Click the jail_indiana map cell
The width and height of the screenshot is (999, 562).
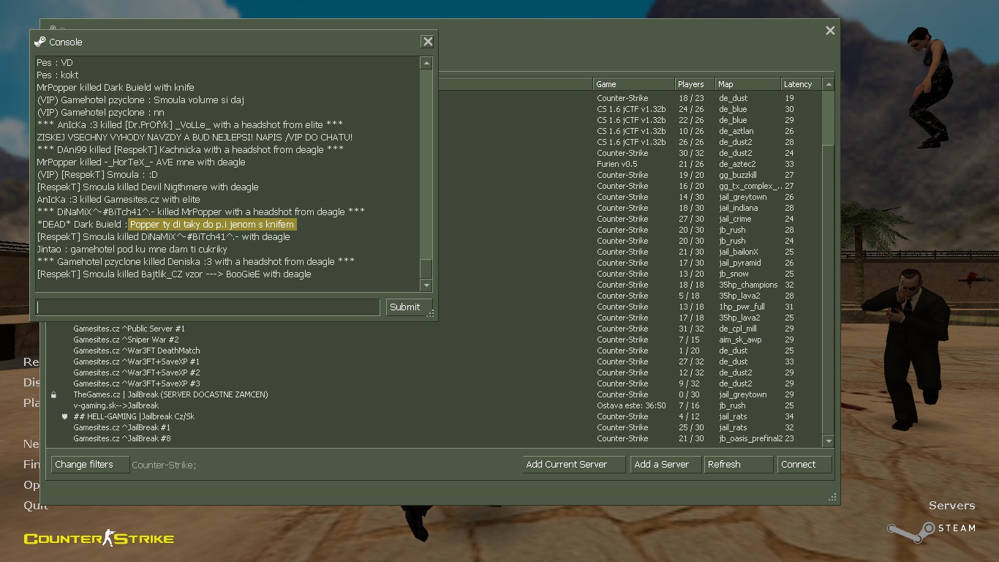[738, 209]
